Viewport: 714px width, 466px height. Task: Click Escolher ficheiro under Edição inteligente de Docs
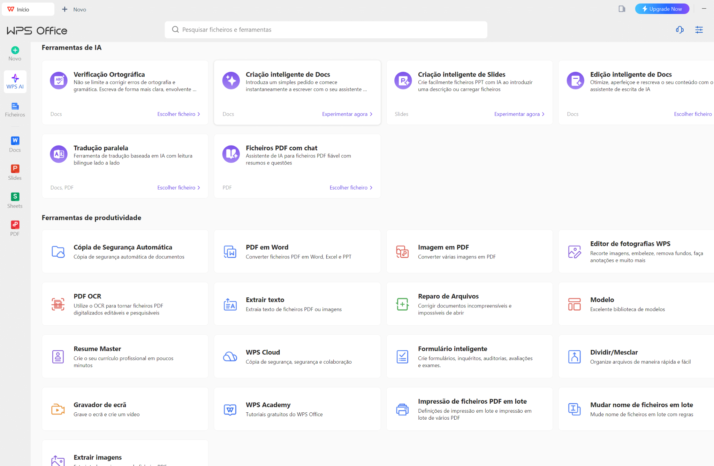[693, 114]
